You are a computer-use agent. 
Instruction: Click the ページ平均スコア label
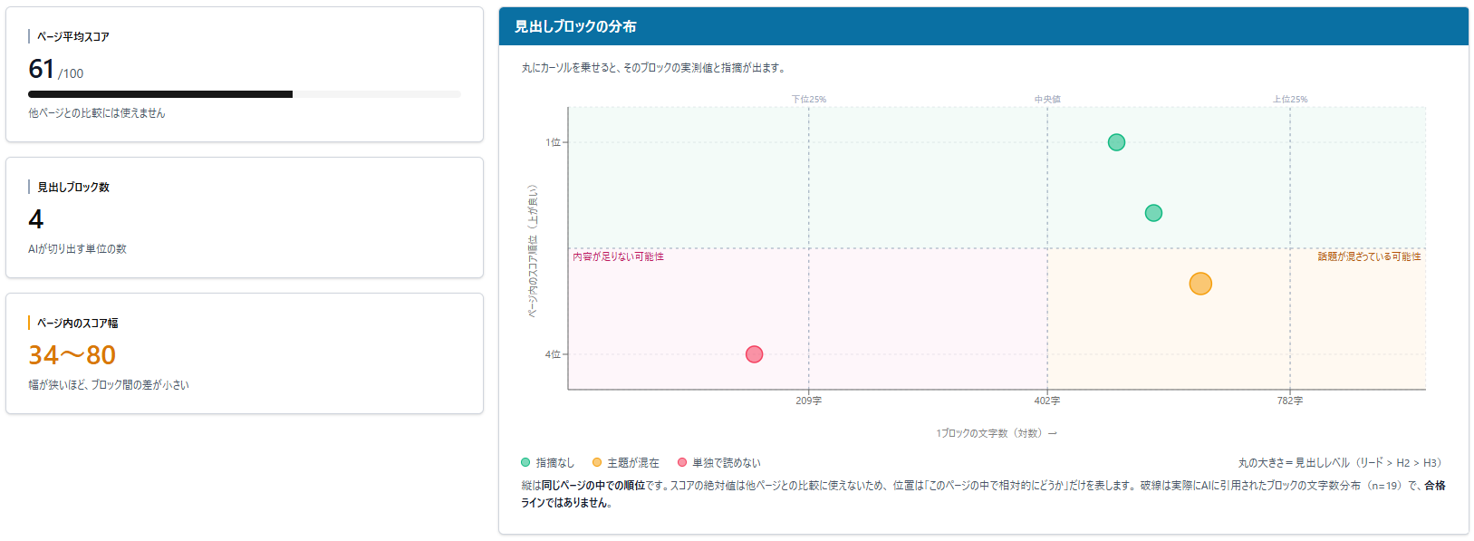point(72,37)
